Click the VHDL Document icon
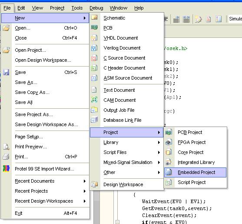The height and width of the screenshot is (224, 242). (94, 38)
